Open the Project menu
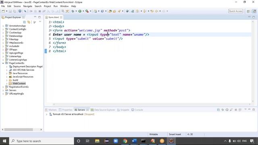The height and width of the screenshot is (145, 258). (48, 6)
